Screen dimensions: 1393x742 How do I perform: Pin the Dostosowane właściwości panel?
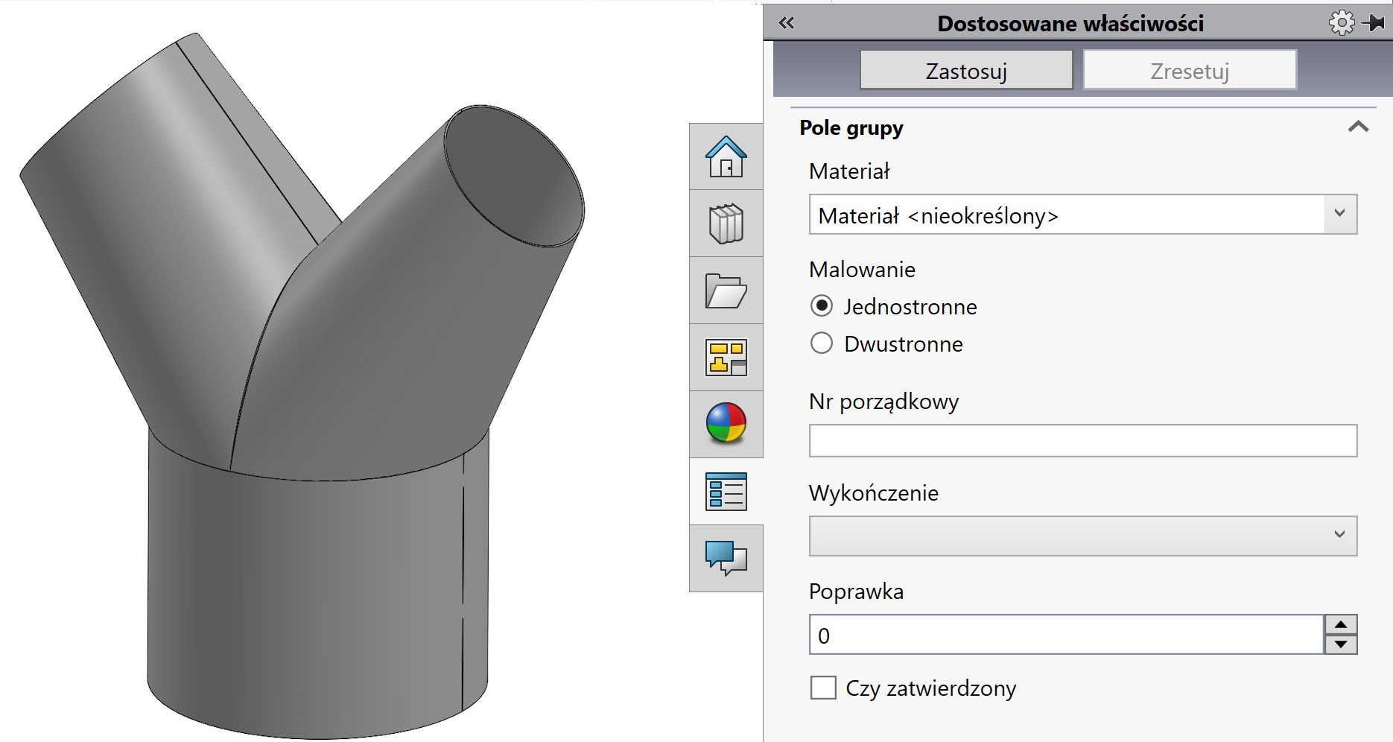pyautogui.click(x=1374, y=22)
